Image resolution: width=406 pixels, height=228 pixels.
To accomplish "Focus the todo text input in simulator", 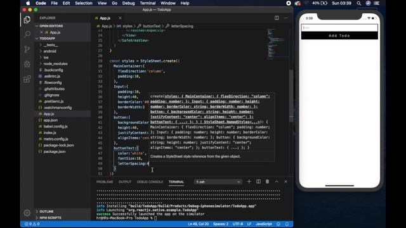I will [x=339, y=28].
